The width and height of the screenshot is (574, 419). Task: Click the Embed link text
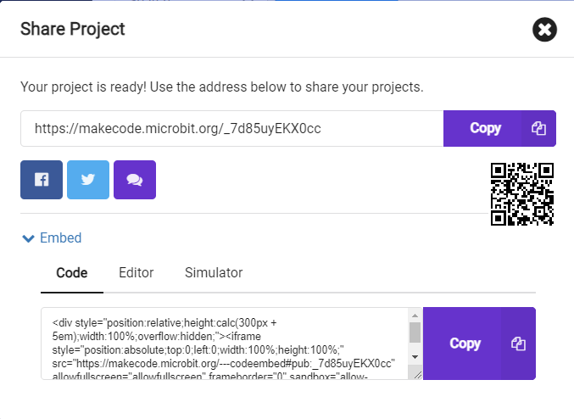(x=61, y=238)
